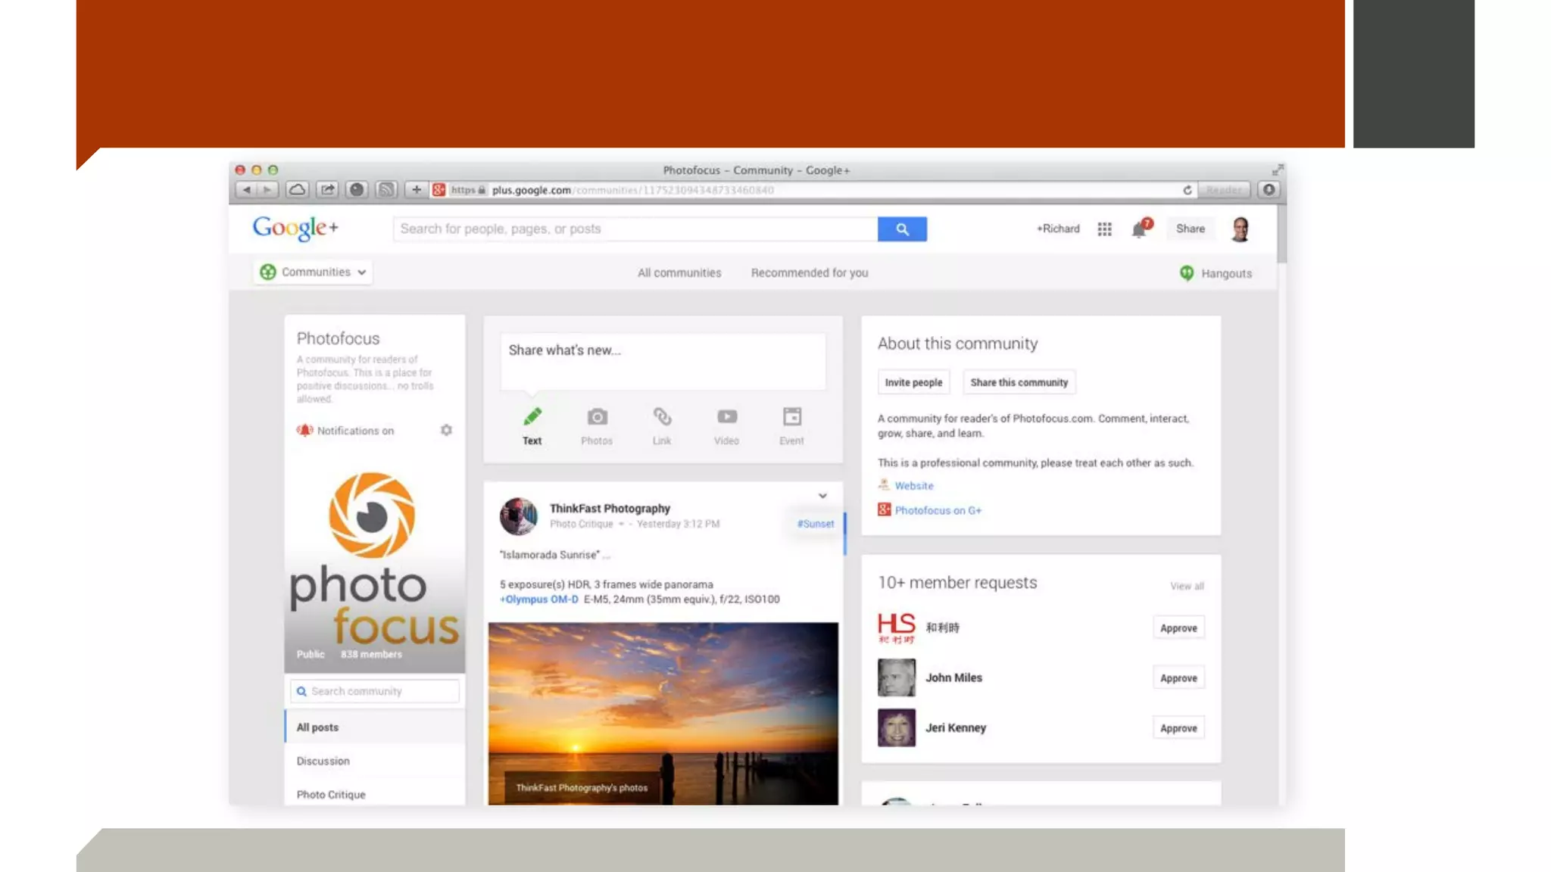Select the Link attachment icon
1551x872 pixels.
(x=662, y=417)
